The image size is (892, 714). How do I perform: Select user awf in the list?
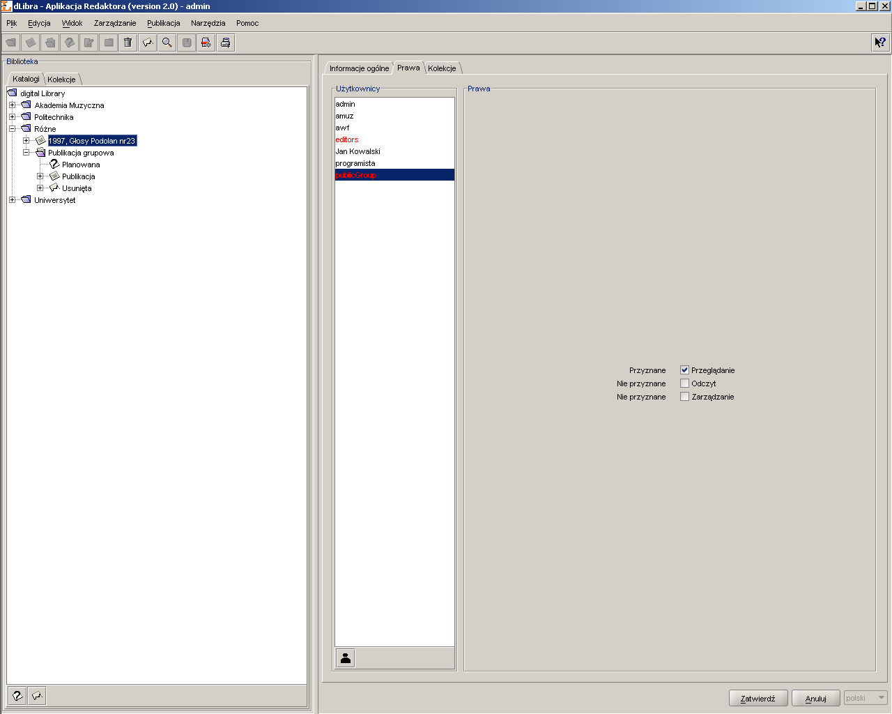click(x=394, y=128)
